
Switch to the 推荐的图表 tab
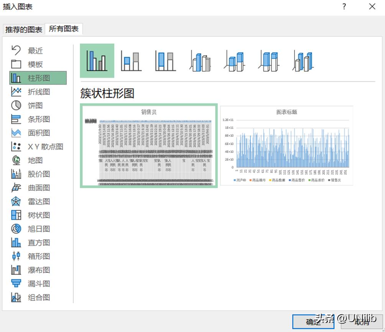(x=23, y=29)
